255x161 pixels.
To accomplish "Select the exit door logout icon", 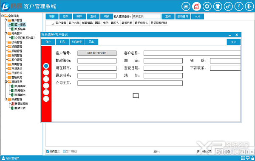I will [x=249, y=6].
